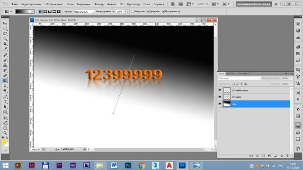Screen dimensions: 303x170
Task: Open the Редактирование menu
Action: tap(31, 4)
